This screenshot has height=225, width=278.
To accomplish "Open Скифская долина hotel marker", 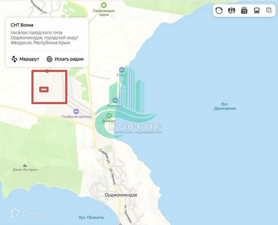I will point(76,112).
